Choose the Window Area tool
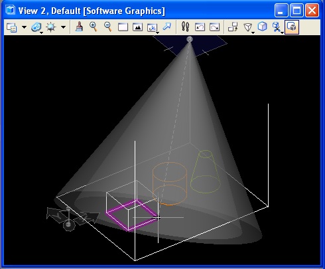Image resolution: width=325 pixels, height=269 pixels. click(123, 27)
